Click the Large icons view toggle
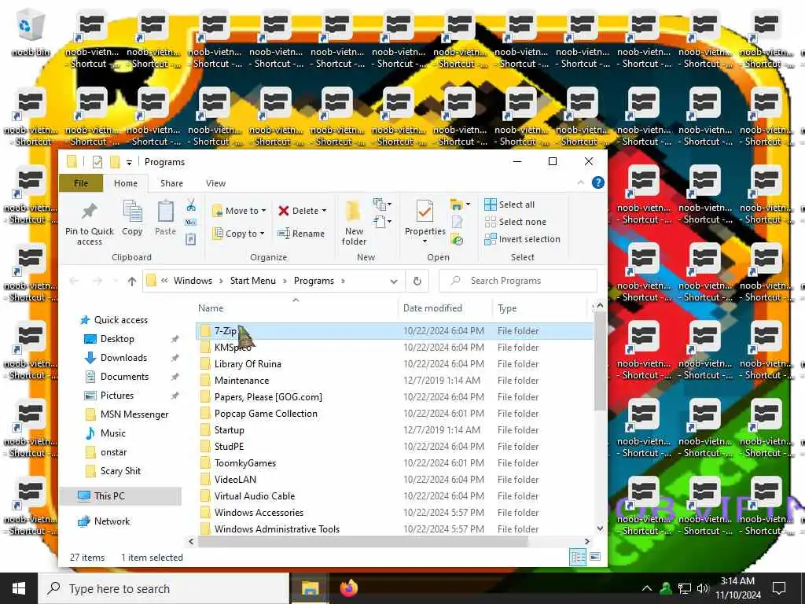Viewport: 805px width, 604px height. tap(595, 557)
